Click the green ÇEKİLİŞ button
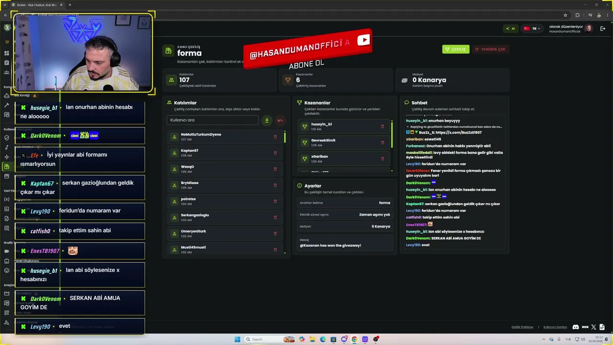This screenshot has height=345, width=613. tap(455, 49)
